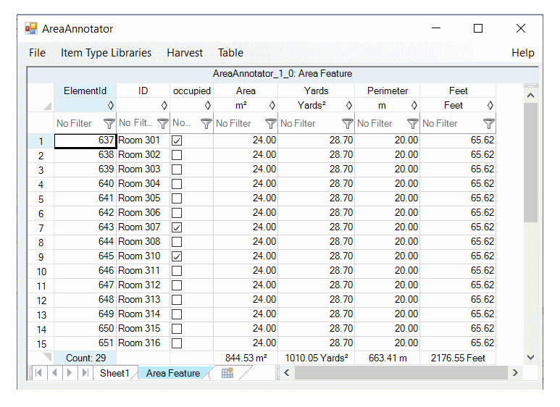Select ElementId cell 646
This screenshot has width=560, height=407.
[85, 271]
